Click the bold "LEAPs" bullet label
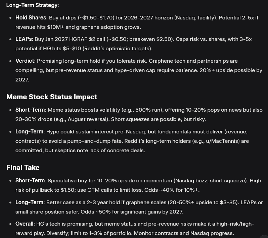This screenshot has height=238, width=268. (24, 39)
